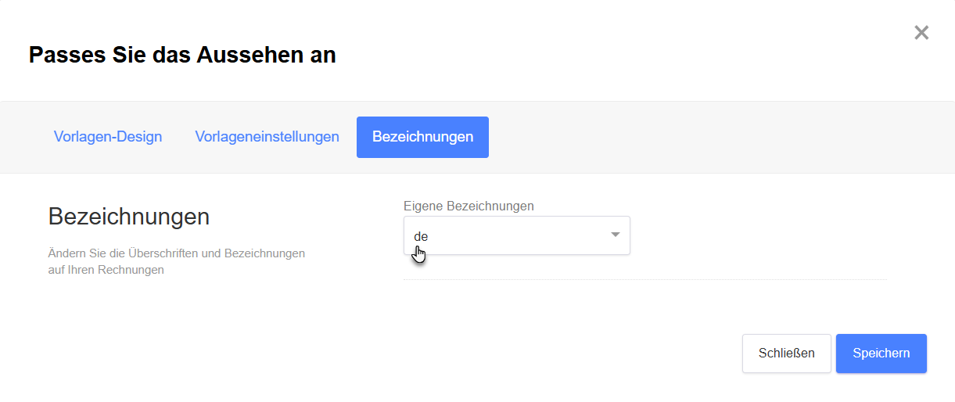Open the Vorlageneinstellungen tab

[x=267, y=137]
